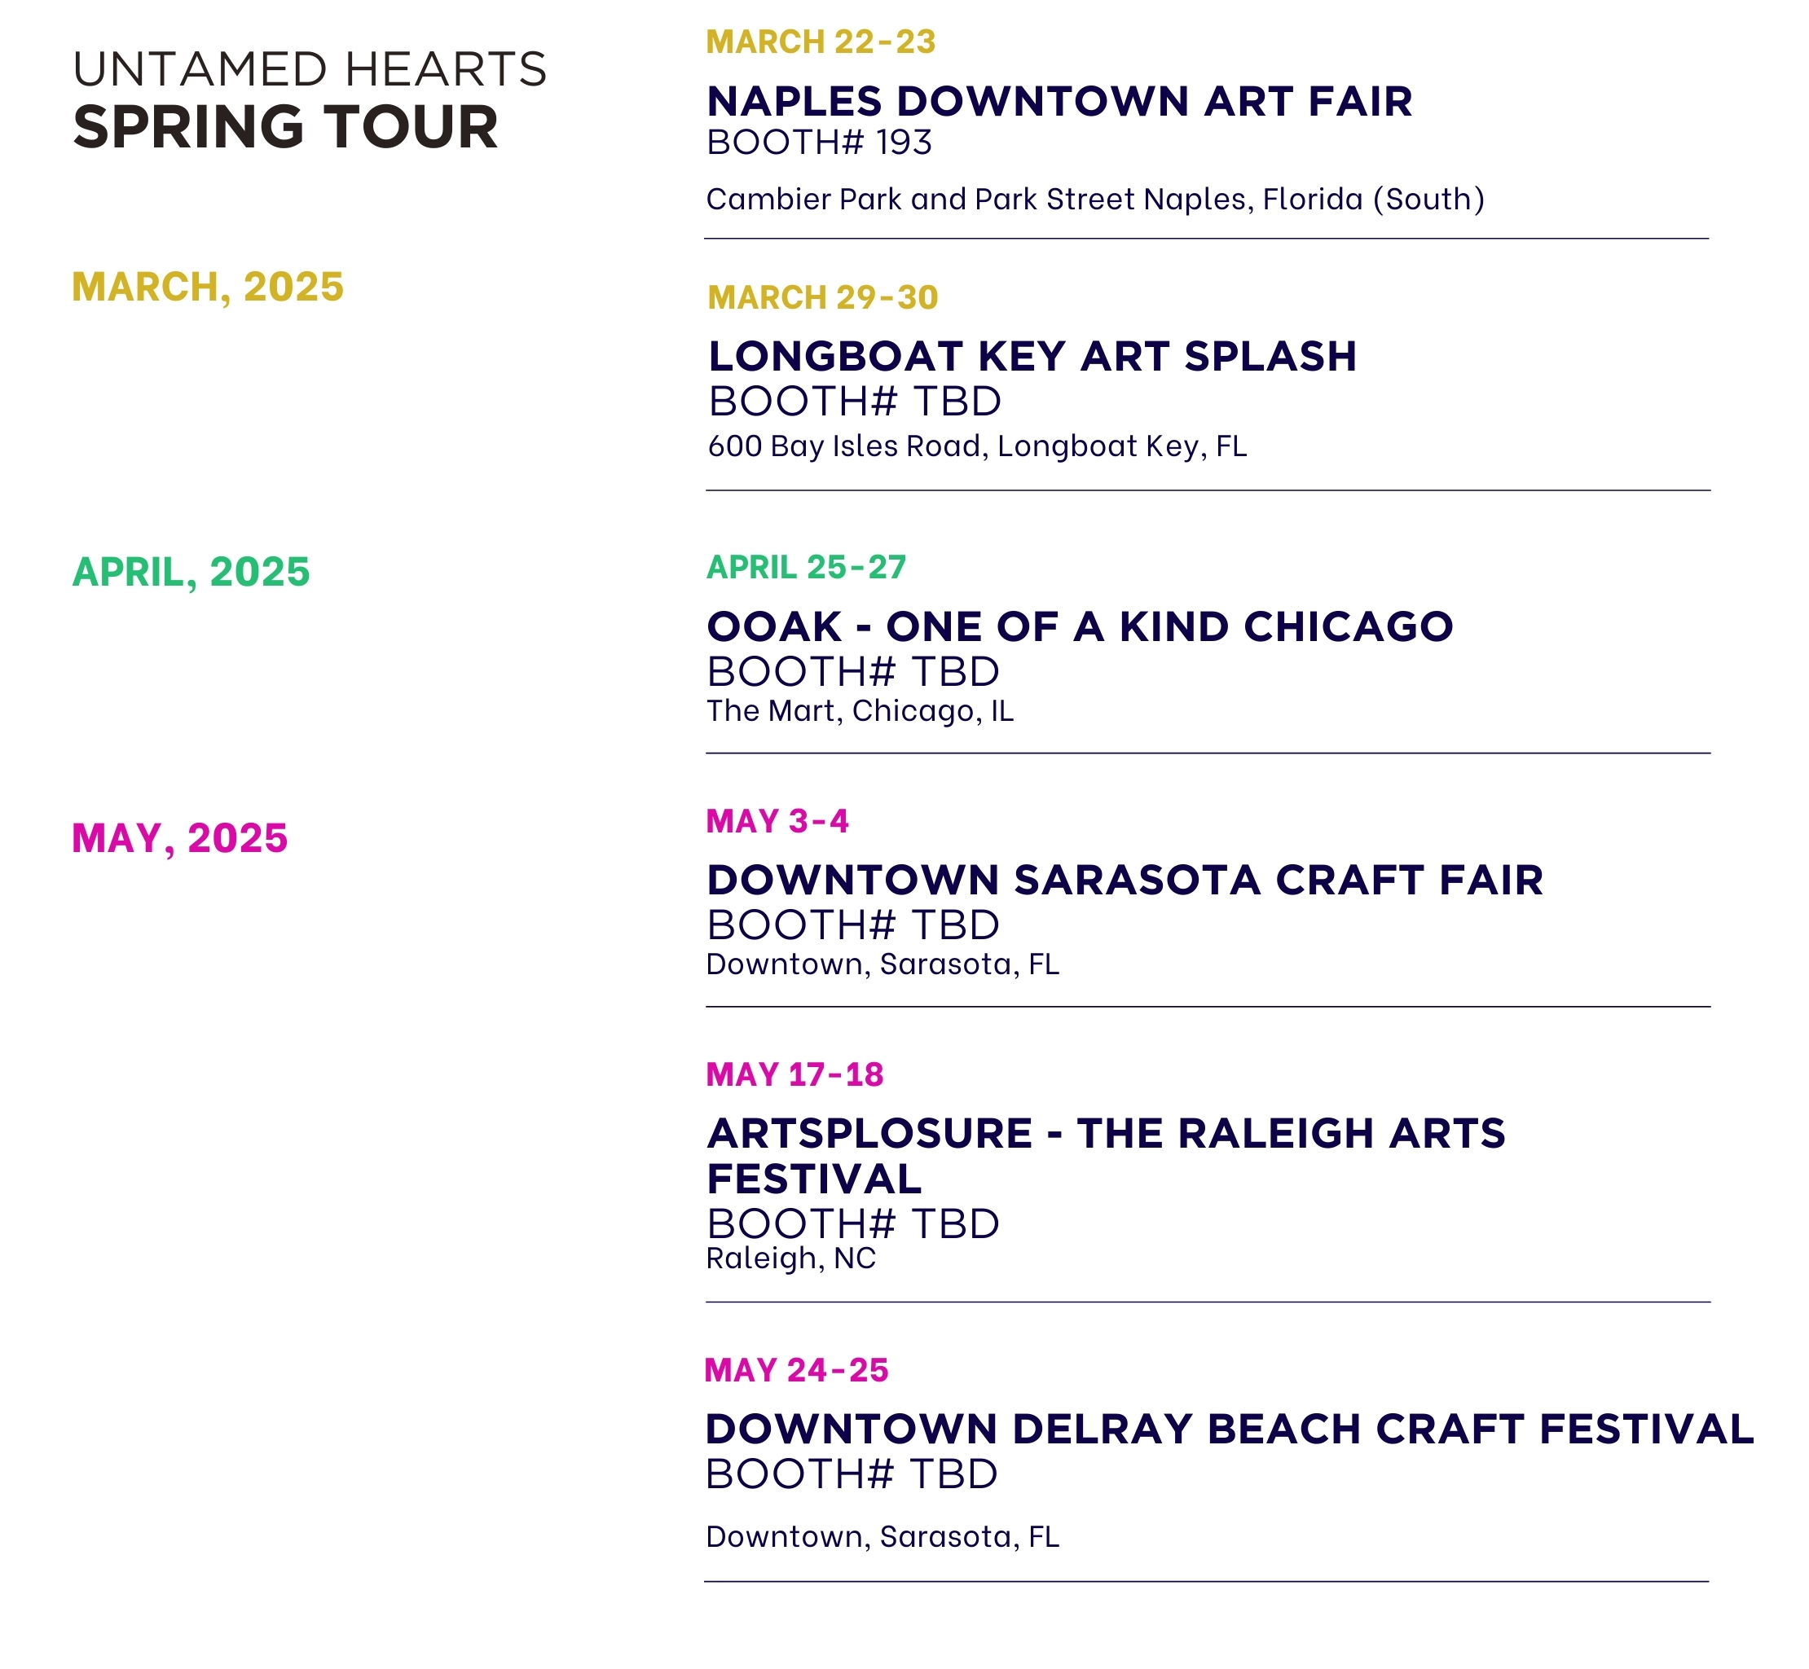Image resolution: width=1809 pixels, height=1669 pixels.
Task: Open the Naples Downtown Art Fair event
Action: pyautogui.click(x=1059, y=101)
